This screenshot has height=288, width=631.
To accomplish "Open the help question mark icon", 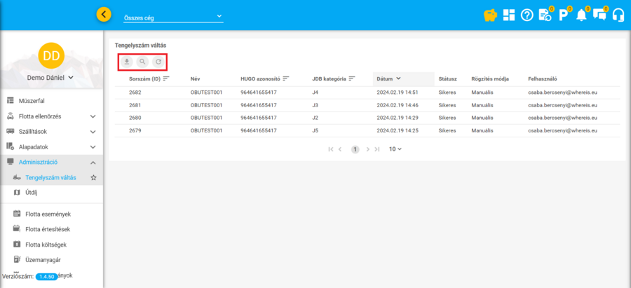I will 527,15.
